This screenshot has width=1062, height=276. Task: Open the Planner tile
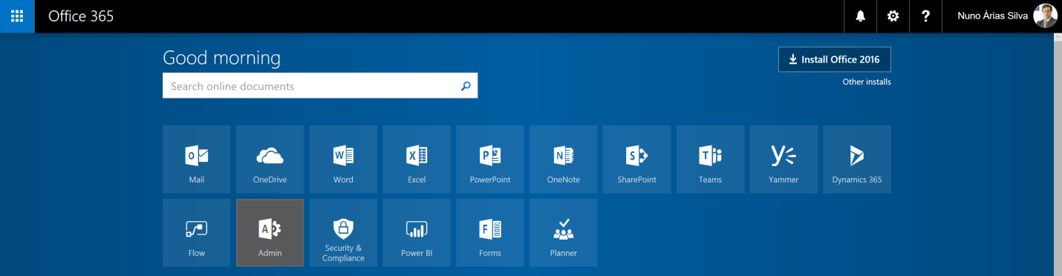tap(564, 233)
